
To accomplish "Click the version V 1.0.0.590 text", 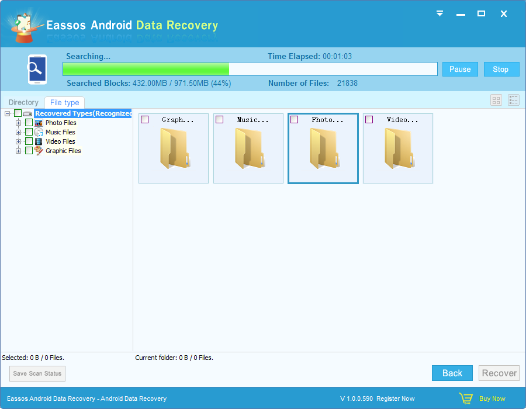I will point(357,398).
